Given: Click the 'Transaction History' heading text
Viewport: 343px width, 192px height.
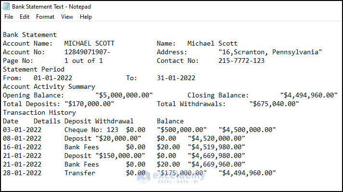Looking at the screenshot, I should (39, 113).
